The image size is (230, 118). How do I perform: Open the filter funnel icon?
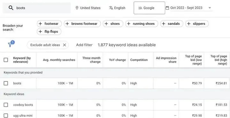click(10, 45)
